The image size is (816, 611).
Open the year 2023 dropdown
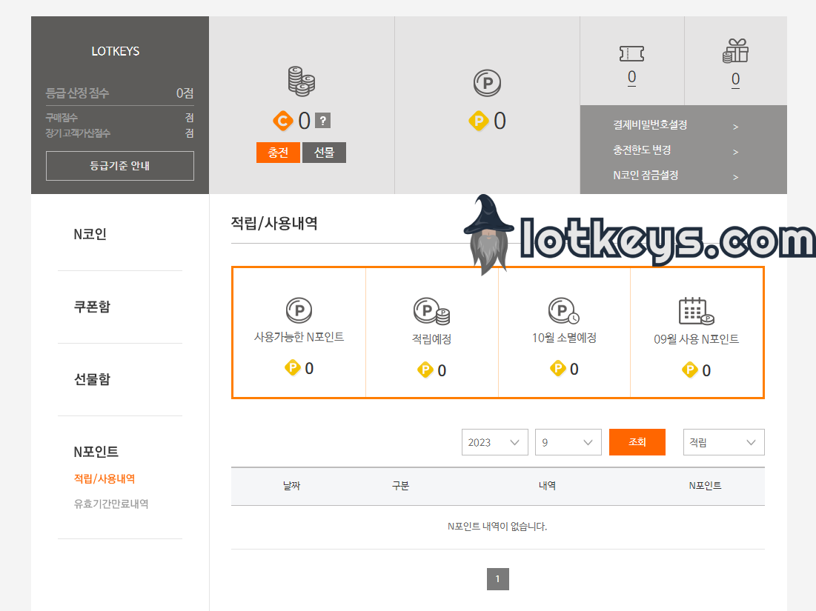(495, 442)
